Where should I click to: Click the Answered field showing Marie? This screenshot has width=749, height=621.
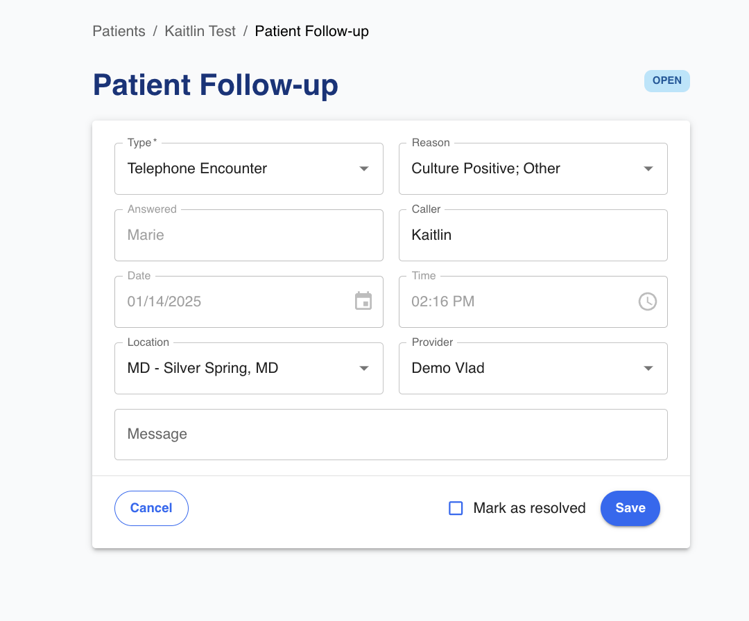pos(248,235)
